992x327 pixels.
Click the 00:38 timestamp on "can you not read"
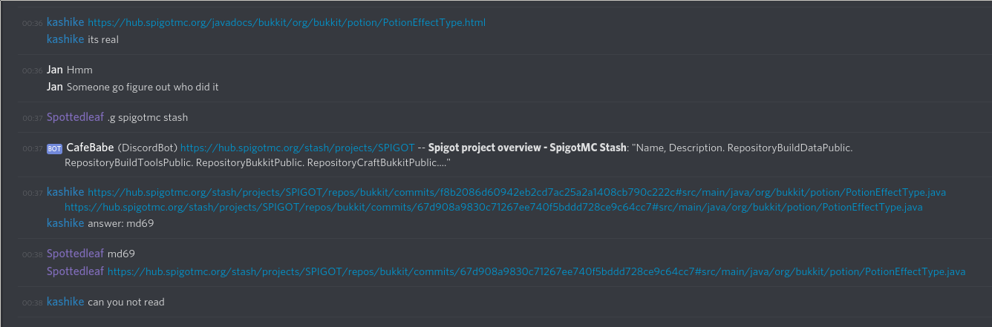point(32,303)
